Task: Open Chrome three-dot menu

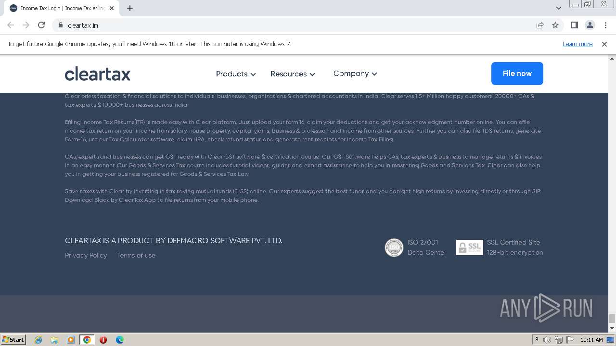Action: point(605,25)
